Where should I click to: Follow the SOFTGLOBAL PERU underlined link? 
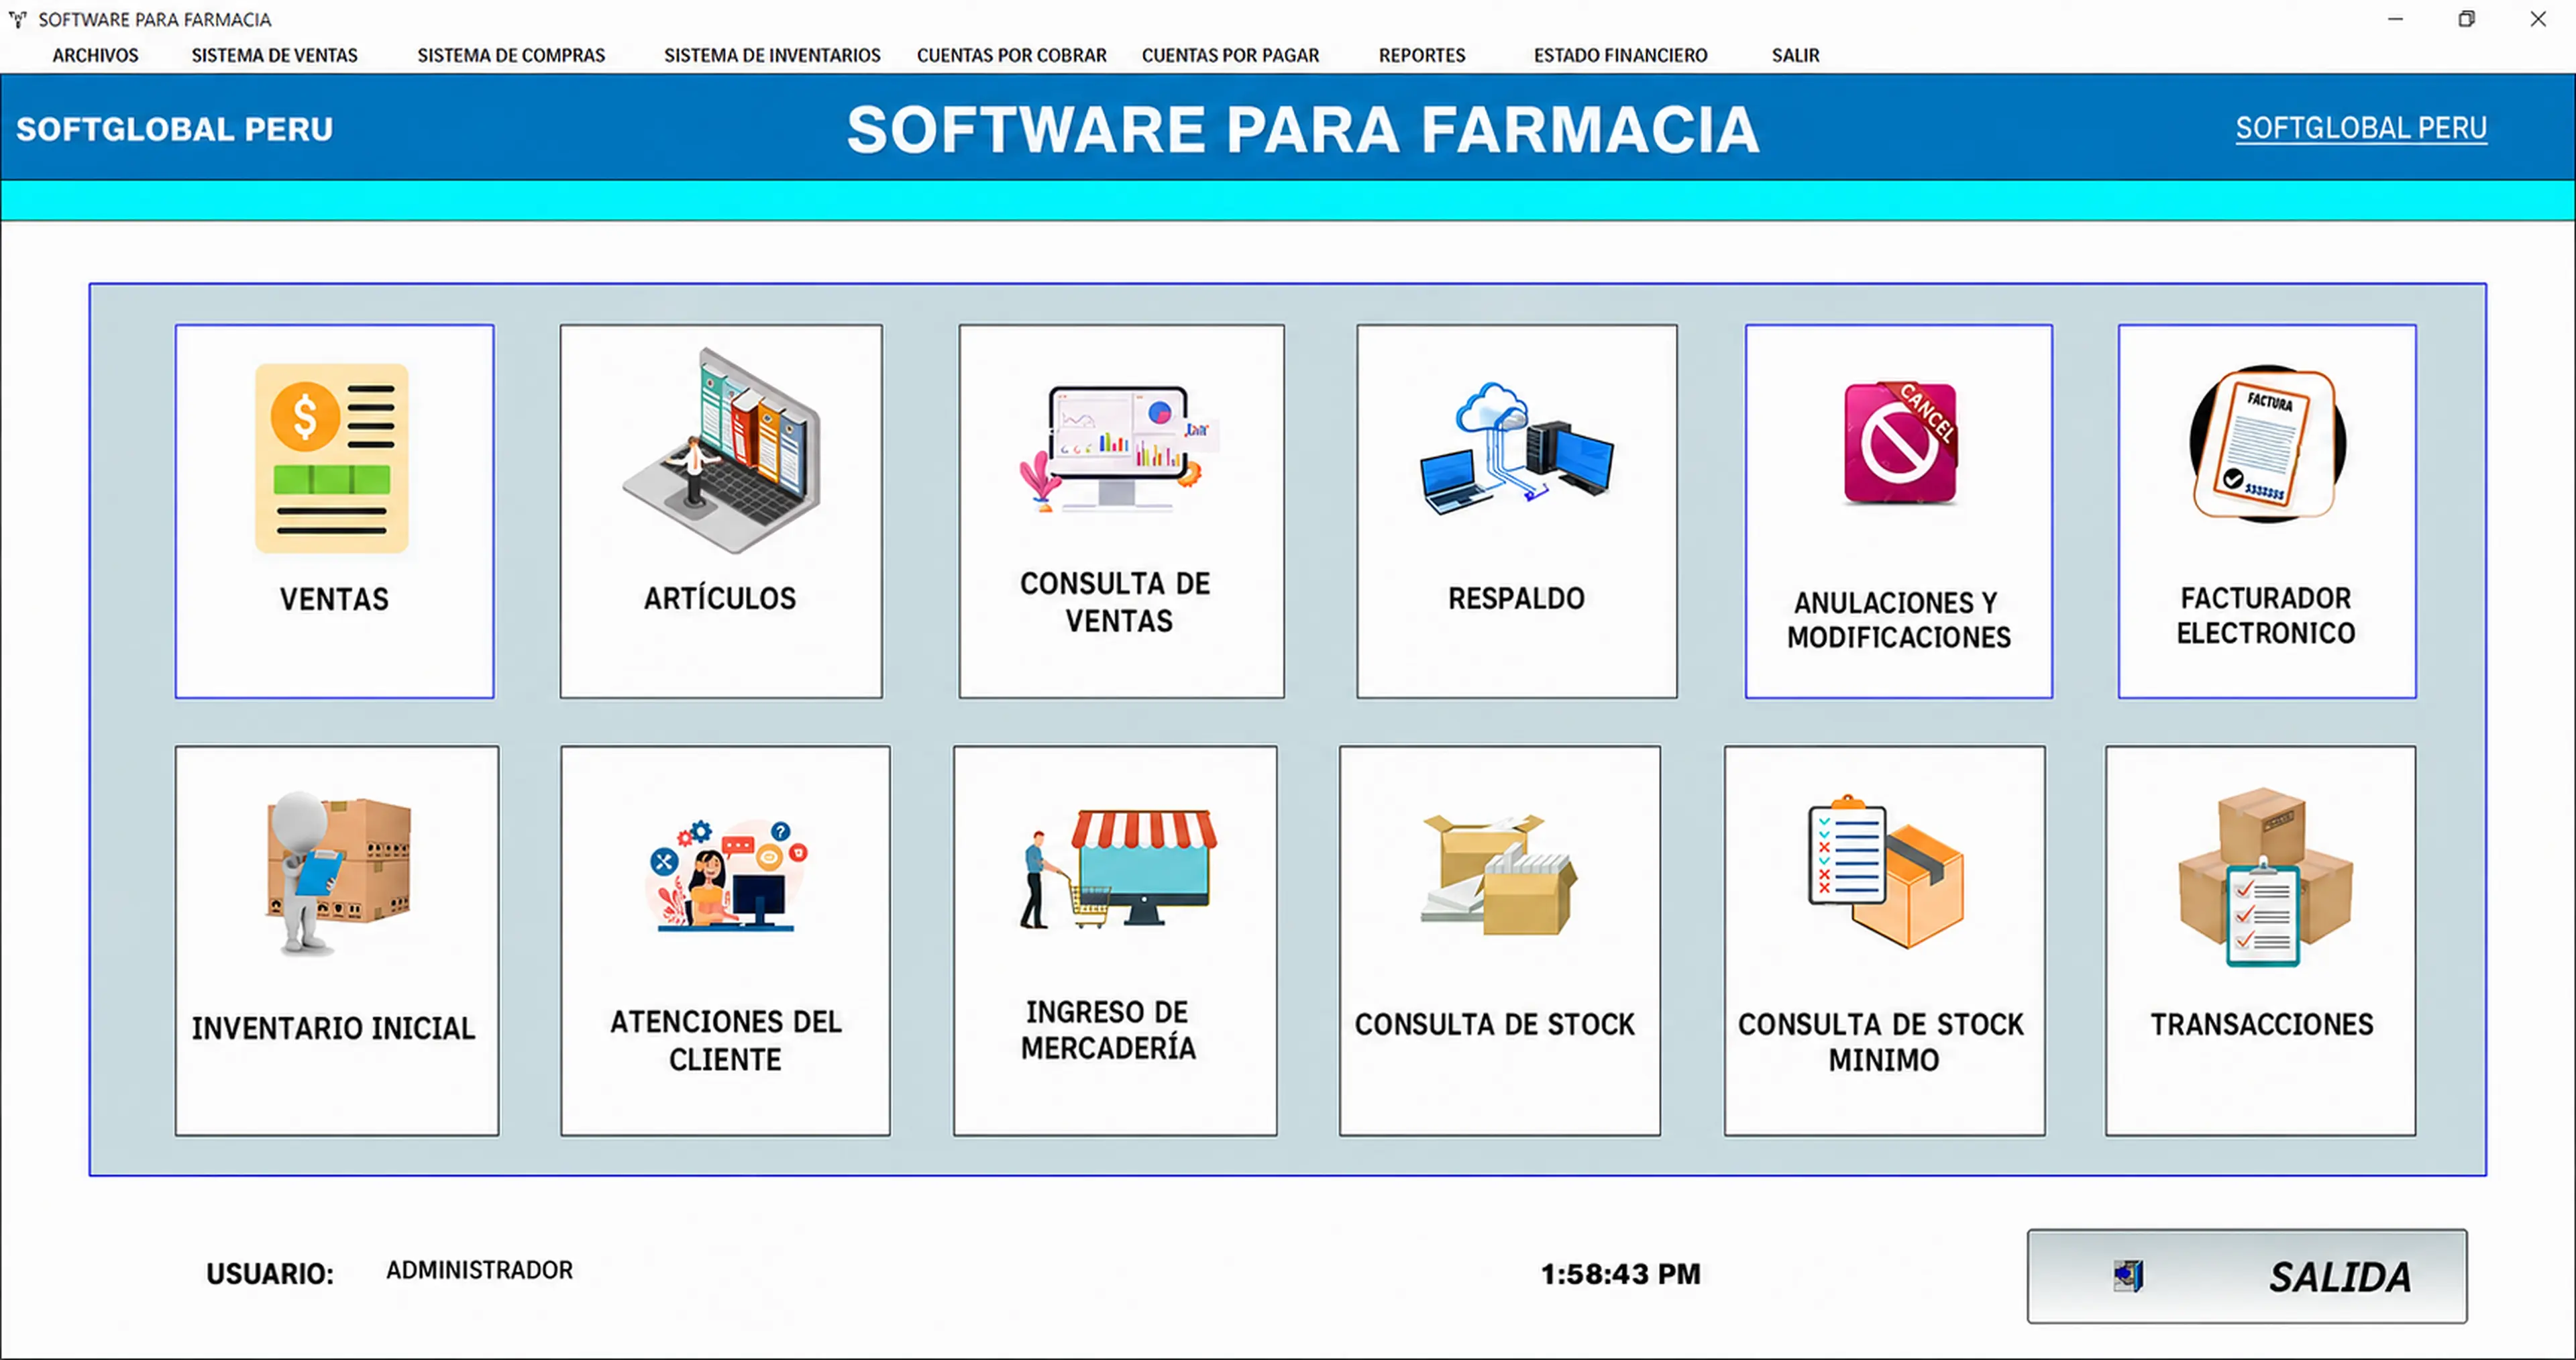pos(2361,128)
